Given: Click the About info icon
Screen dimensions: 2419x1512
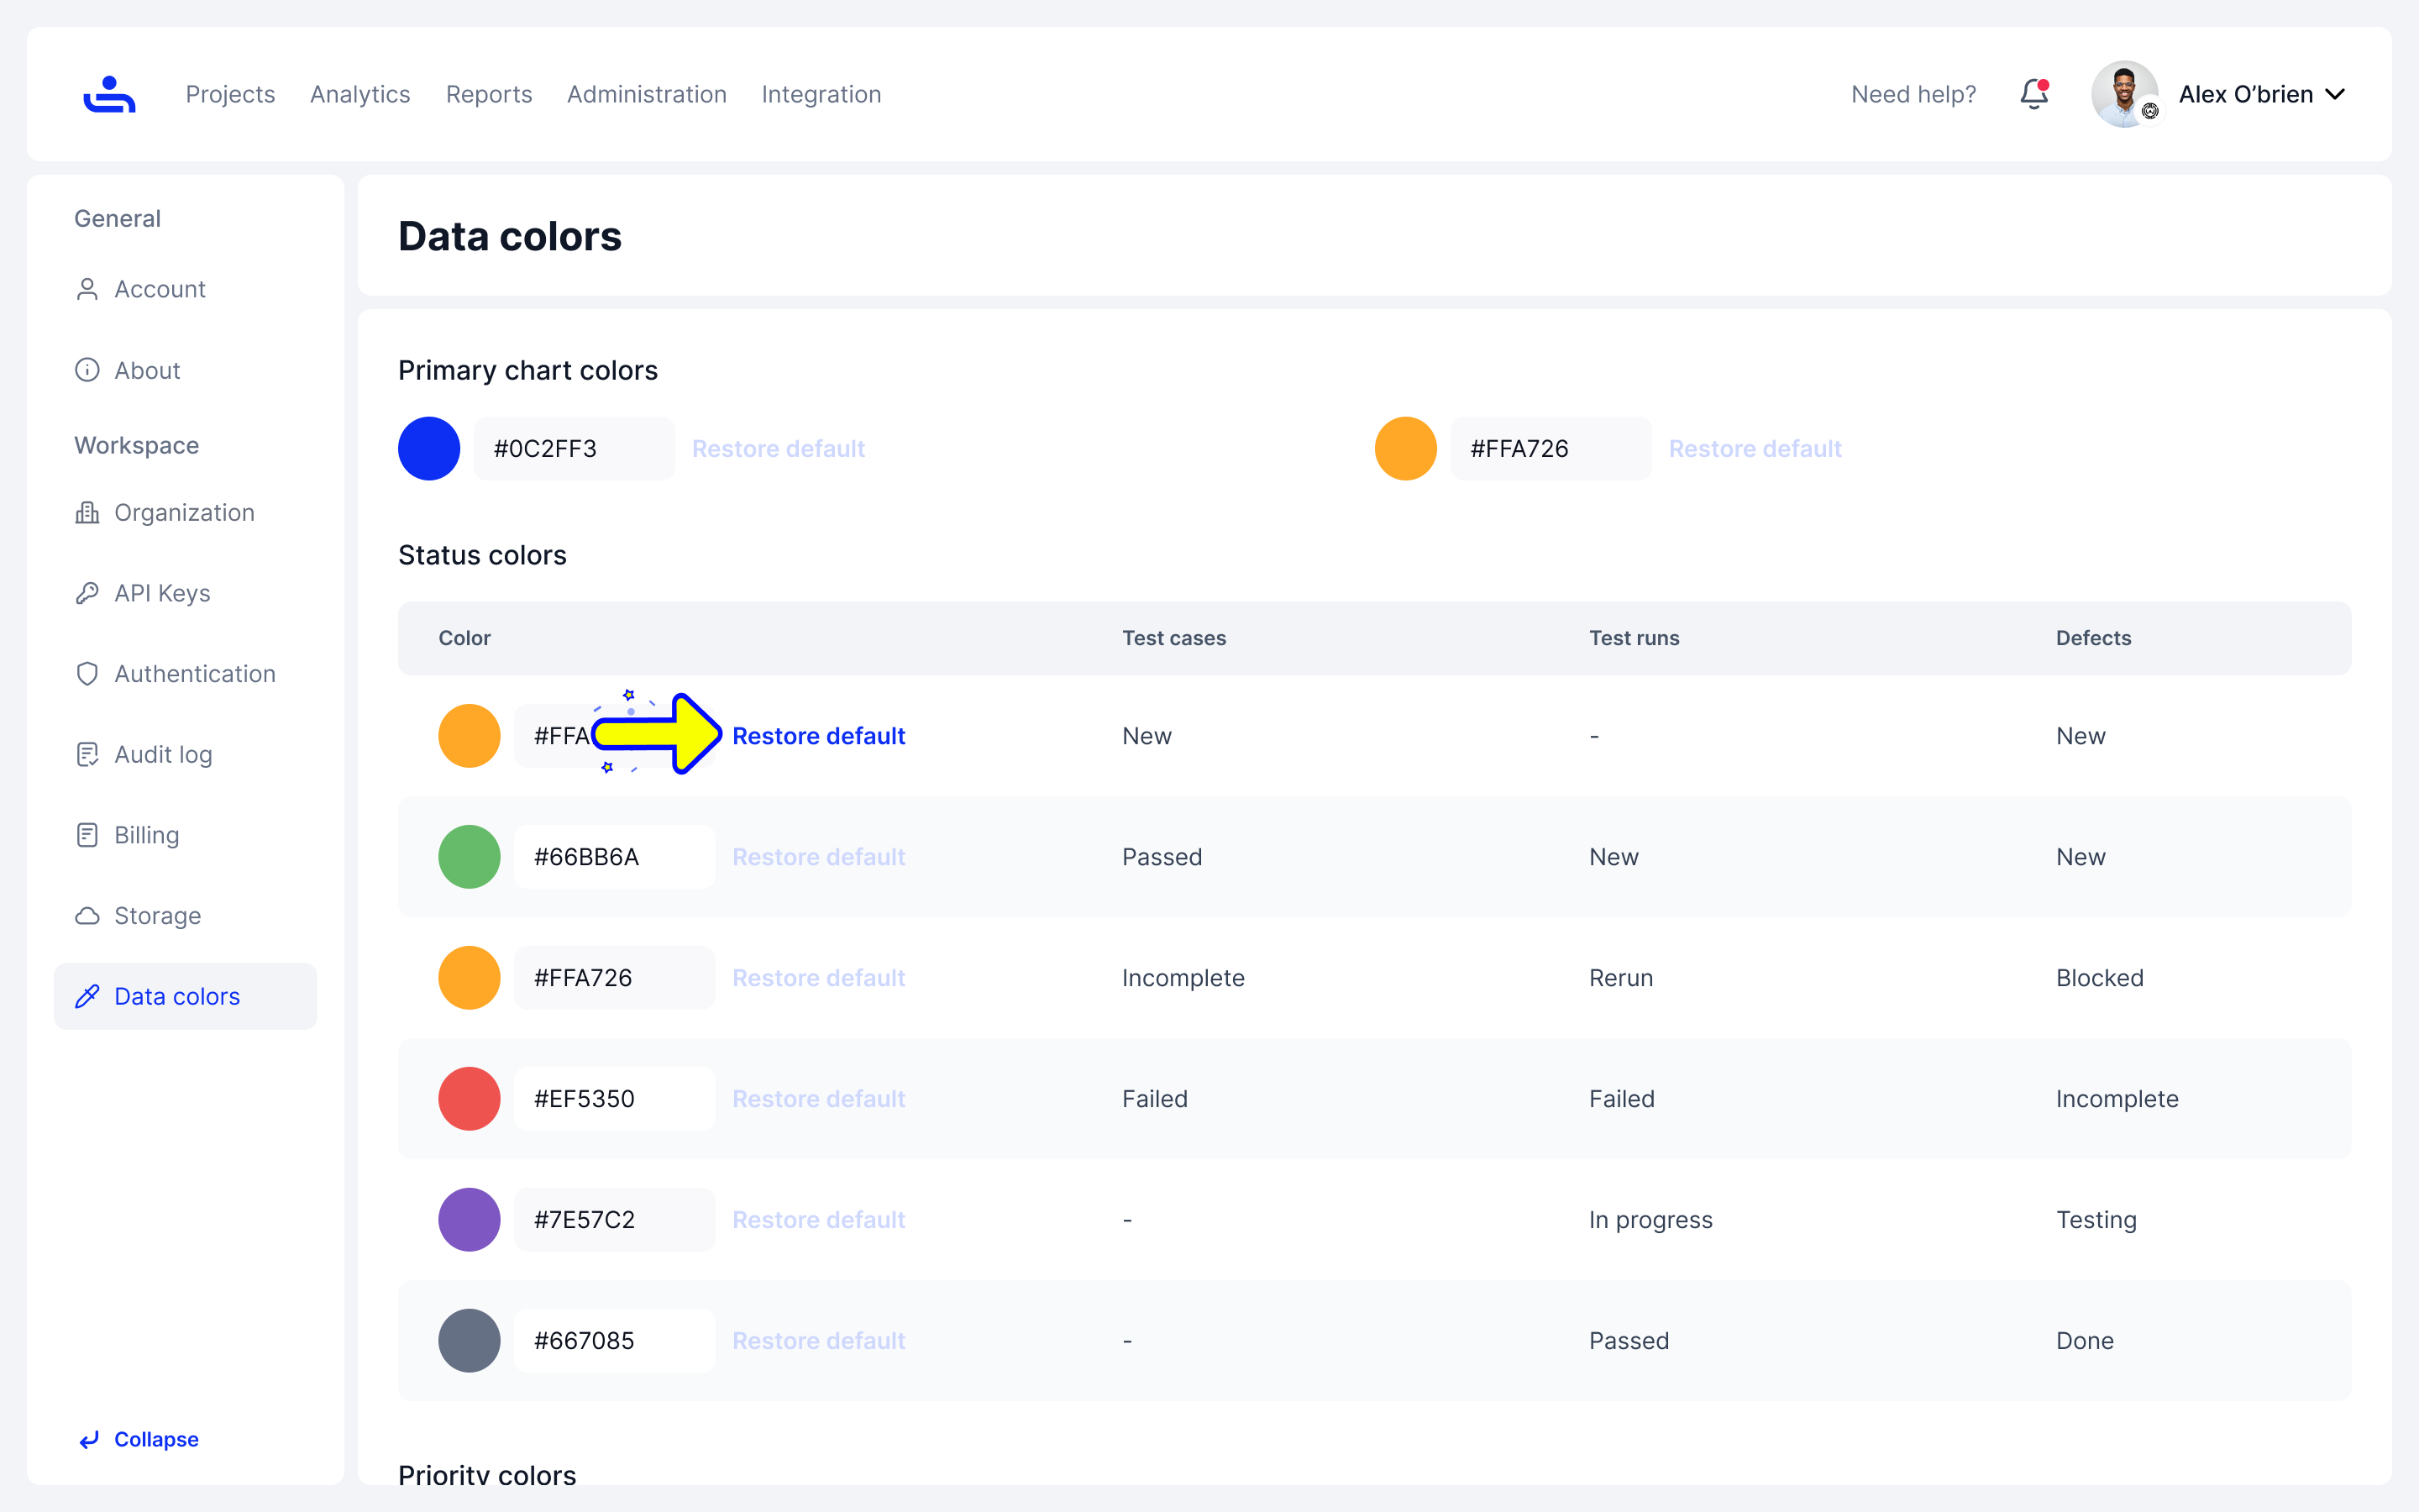Looking at the screenshot, I should (87, 370).
